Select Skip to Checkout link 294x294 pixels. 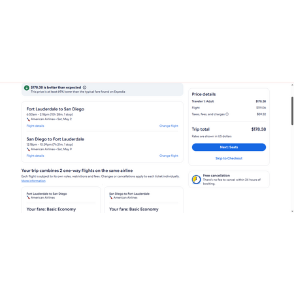coord(229,158)
